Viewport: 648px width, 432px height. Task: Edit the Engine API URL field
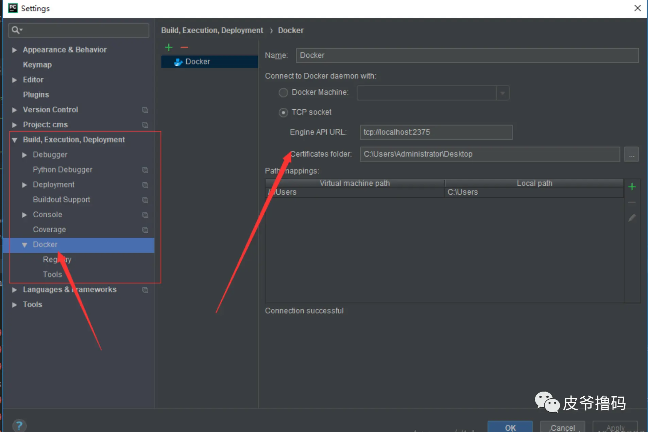[x=436, y=132]
